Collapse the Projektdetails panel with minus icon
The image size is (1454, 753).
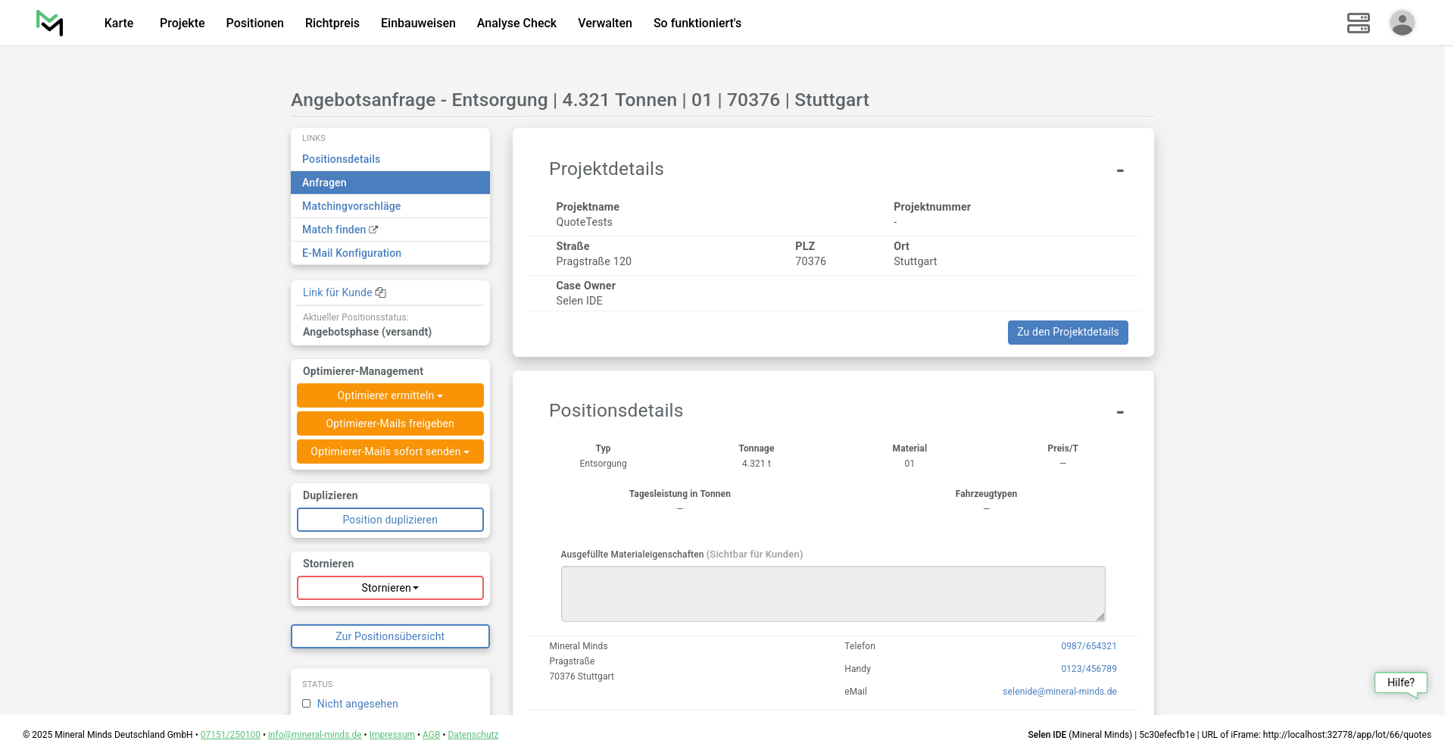click(x=1119, y=170)
